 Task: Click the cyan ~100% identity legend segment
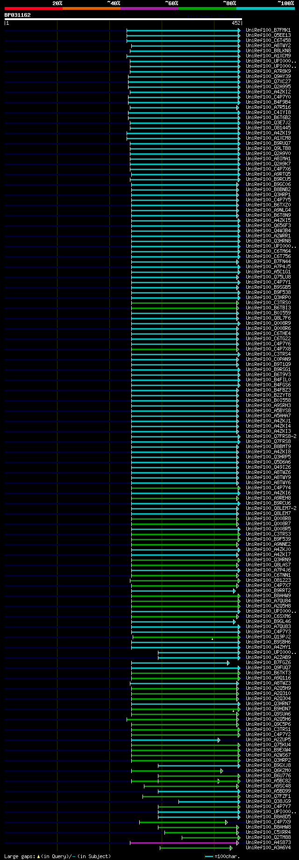pyautogui.click(x=265, y=8)
